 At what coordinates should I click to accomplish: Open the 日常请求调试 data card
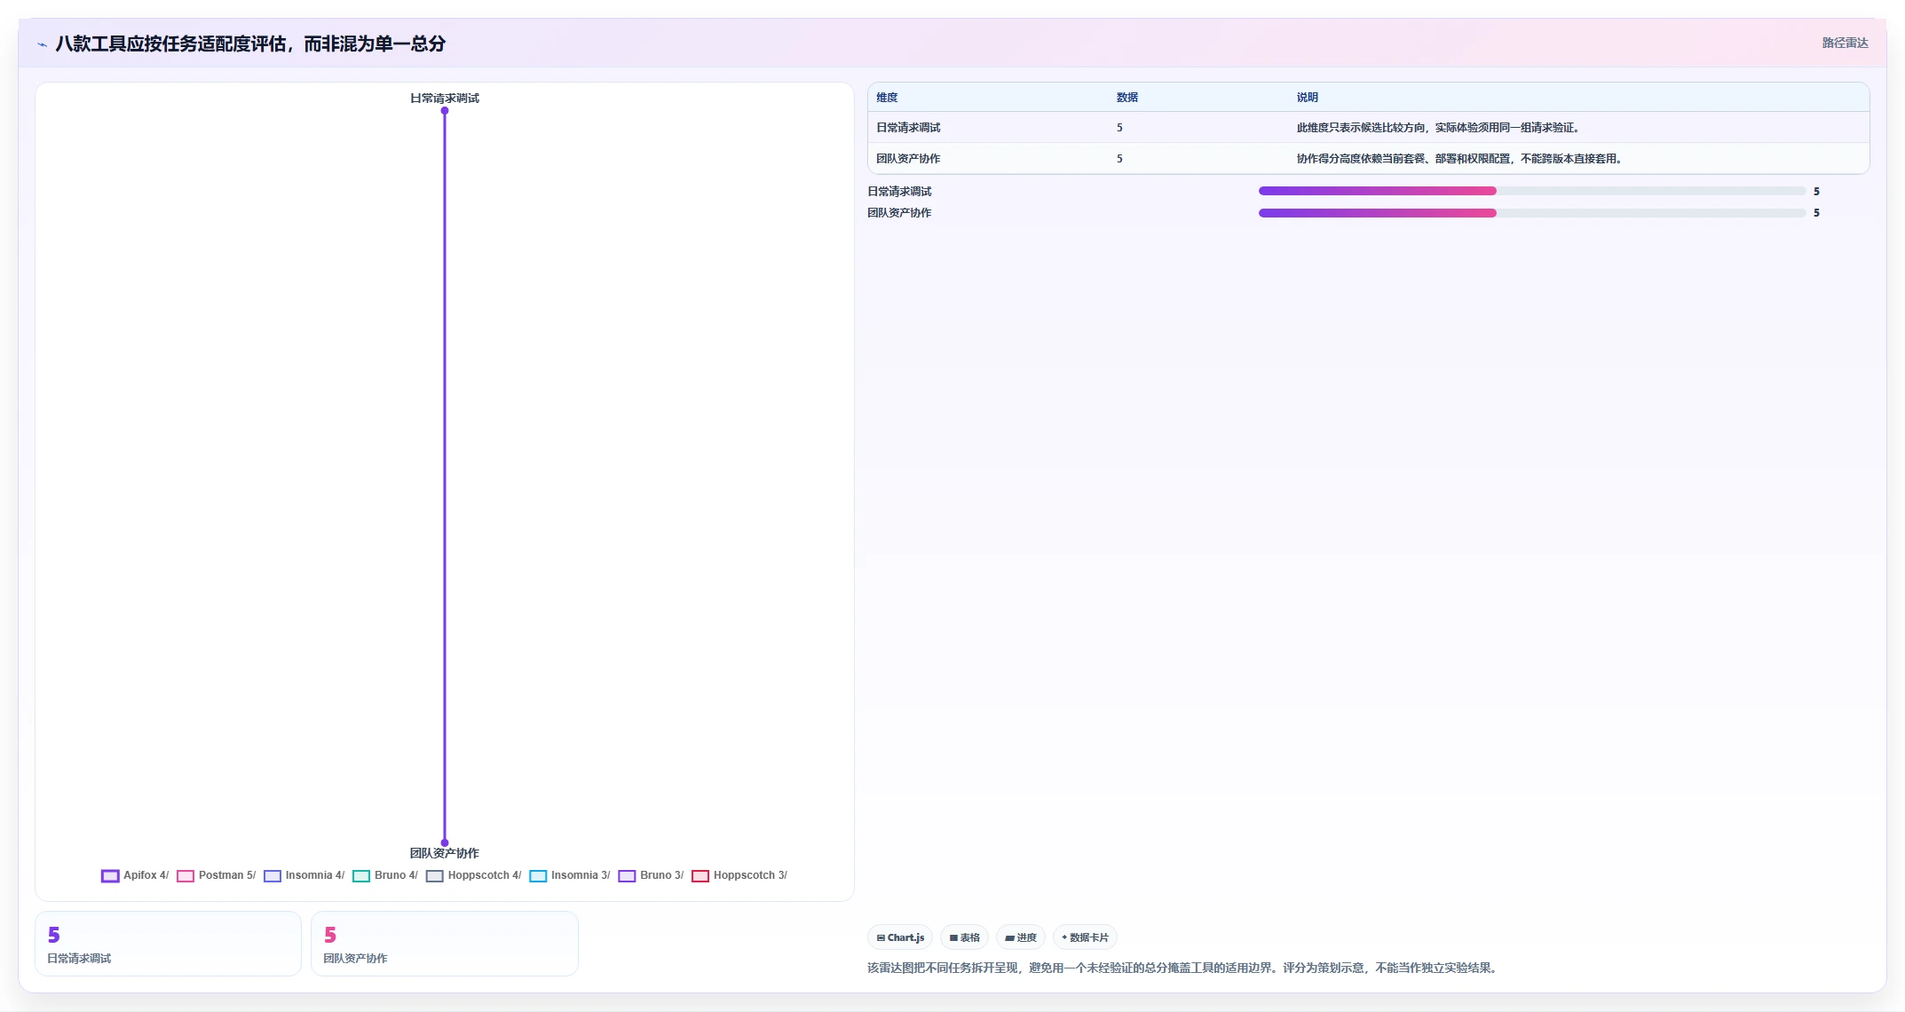(168, 944)
